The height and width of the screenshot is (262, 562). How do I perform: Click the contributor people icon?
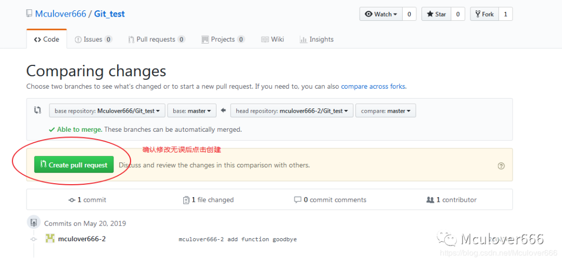[430, 200]
